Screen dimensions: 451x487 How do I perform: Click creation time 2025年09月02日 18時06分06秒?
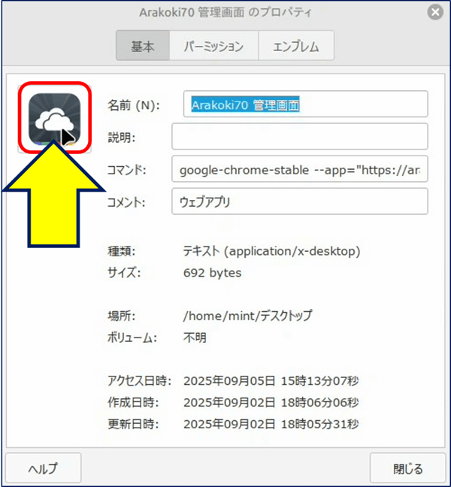[271, 403]
